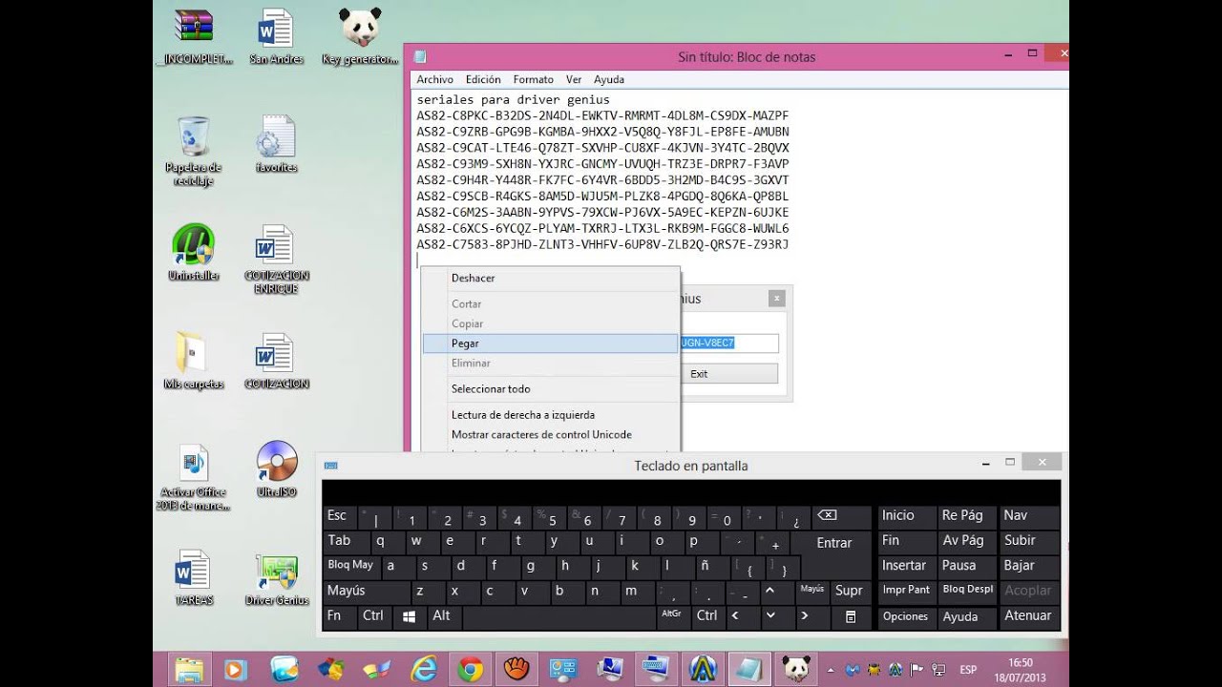Viewport: 1222px width, 687px height.
Task: Expand the Edición menu in Notepad
Action: click(x=483, y=79)
